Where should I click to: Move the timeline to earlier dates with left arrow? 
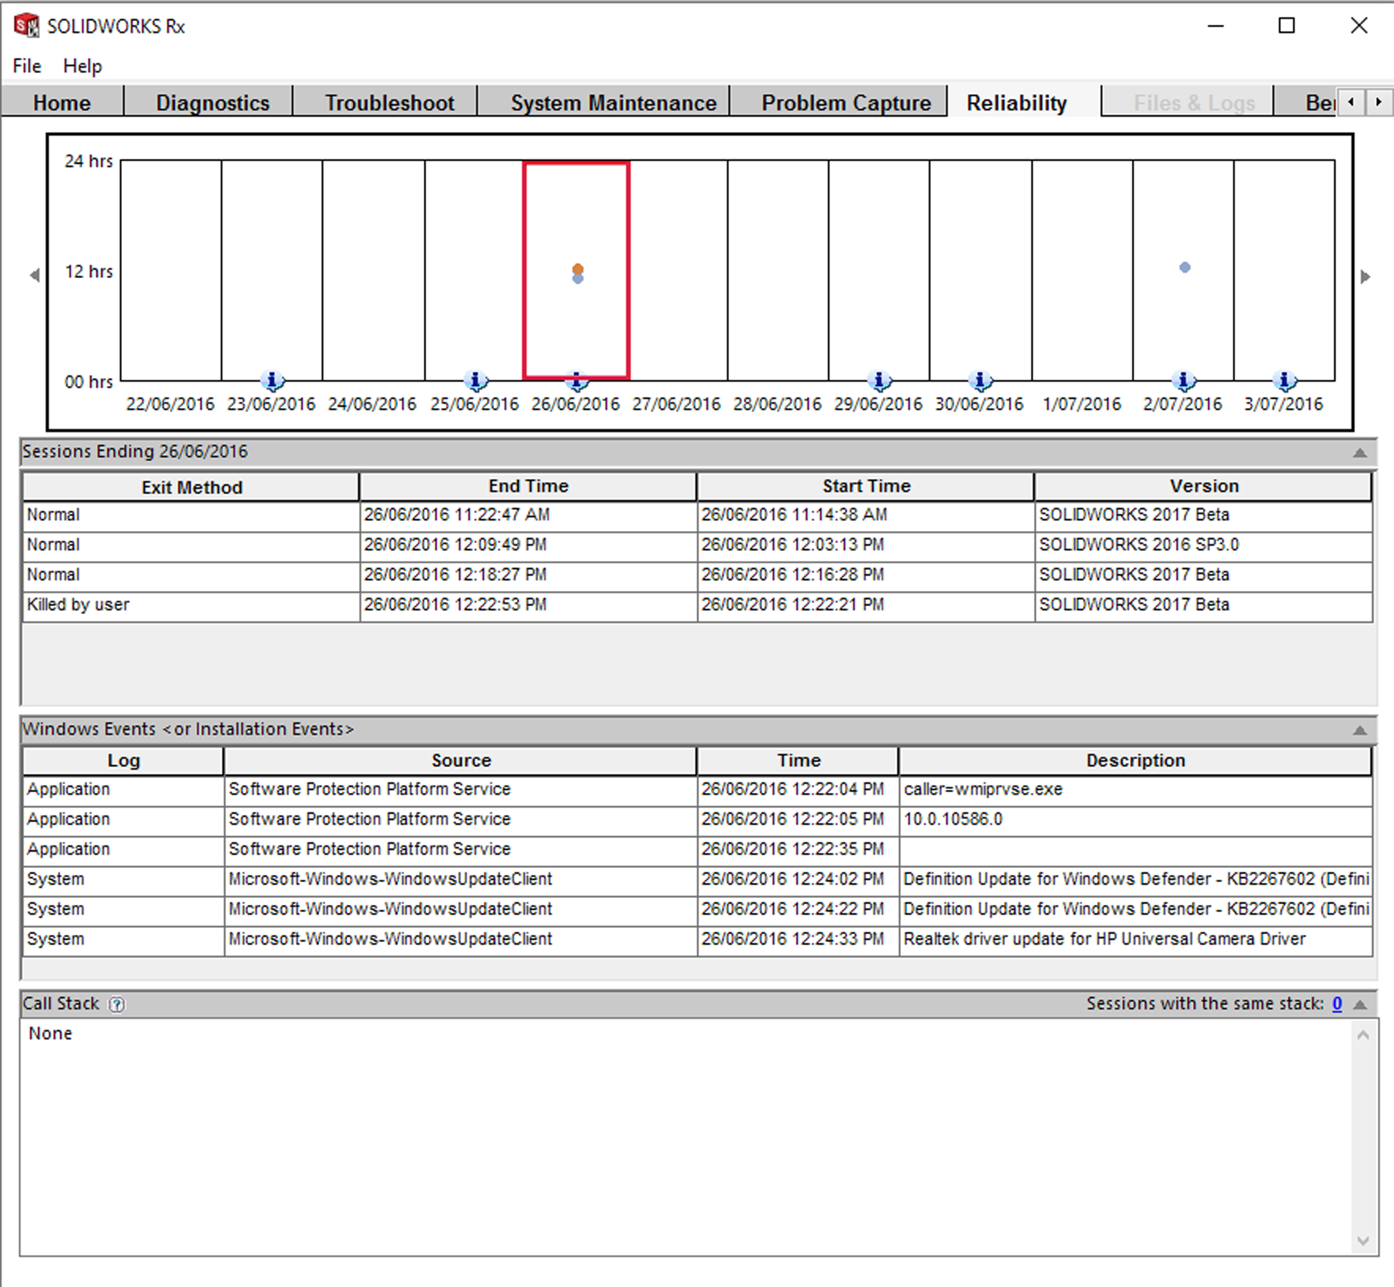coord(35,276)
